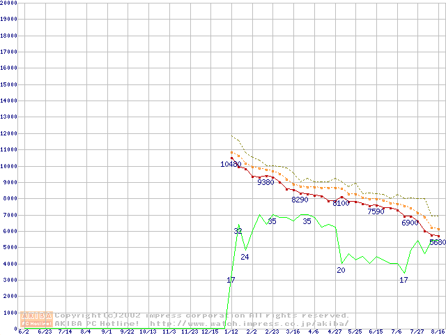The width and height of the screenshot is (446, 335).
Task: Select the 9380 price data label
Action: (x=266, y=182)
